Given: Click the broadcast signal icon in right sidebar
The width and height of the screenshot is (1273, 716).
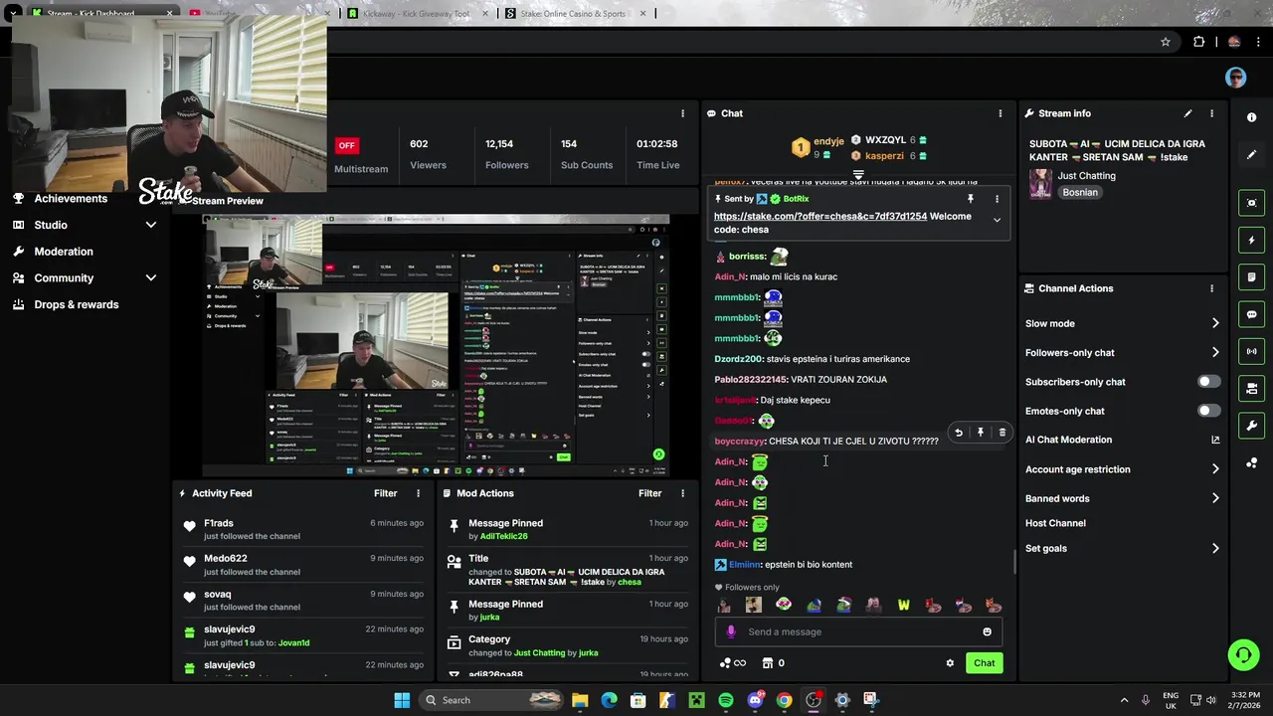Looking at the screenshot, I should pyautogui.click(x=1252, y=351).
